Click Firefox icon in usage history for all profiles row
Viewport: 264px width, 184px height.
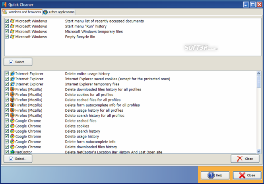coord(12,110)
